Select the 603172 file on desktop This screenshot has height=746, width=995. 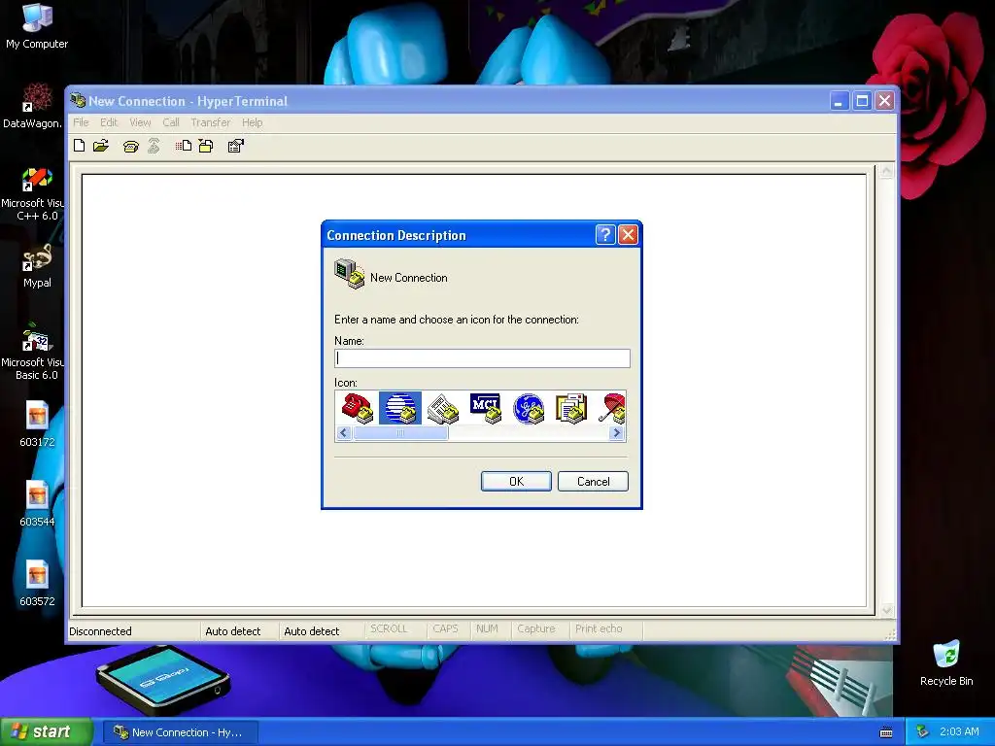[x=37, y=425]
